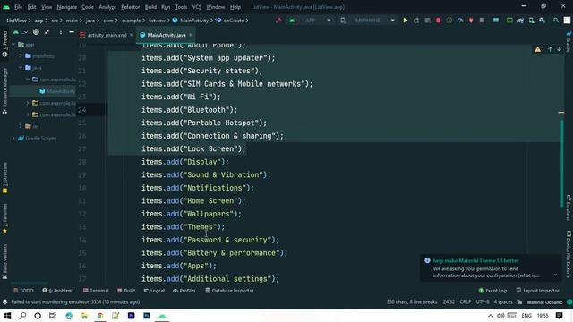
Task: Go to the next highlighted error arrow
Action: (x=559, y=49)
